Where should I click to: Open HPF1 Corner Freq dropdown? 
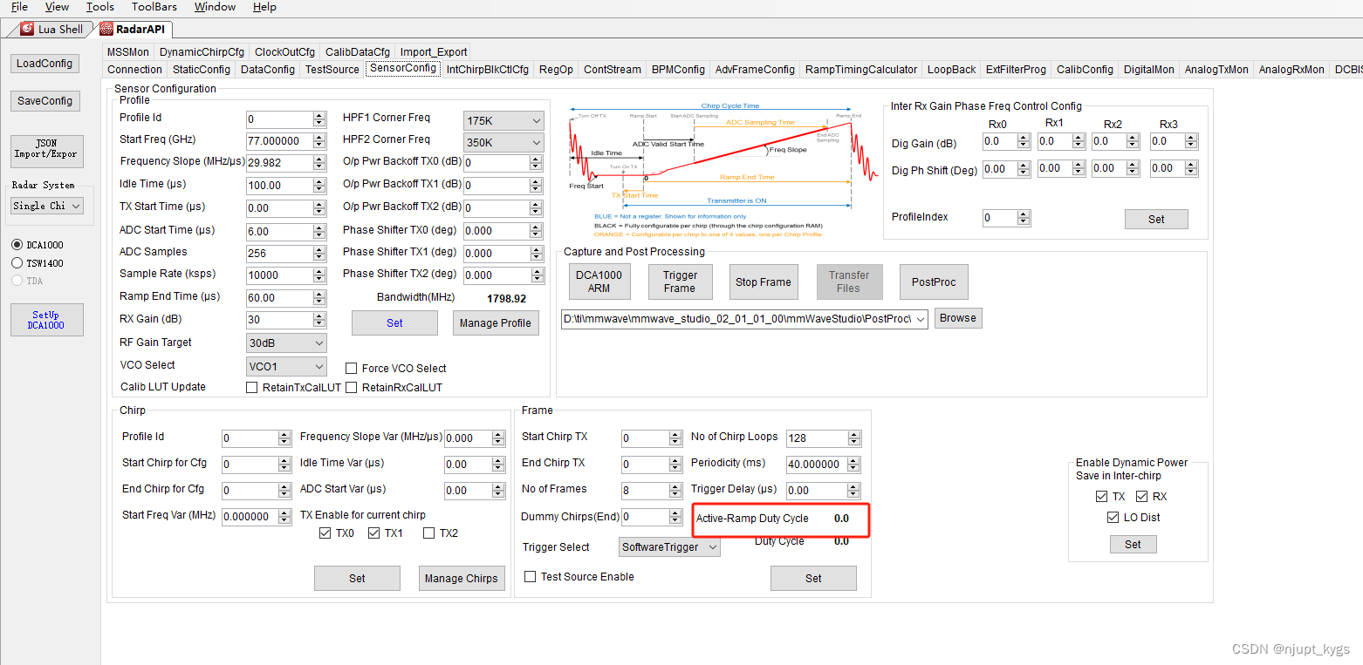pyautogui.click(x=503, y=120)
